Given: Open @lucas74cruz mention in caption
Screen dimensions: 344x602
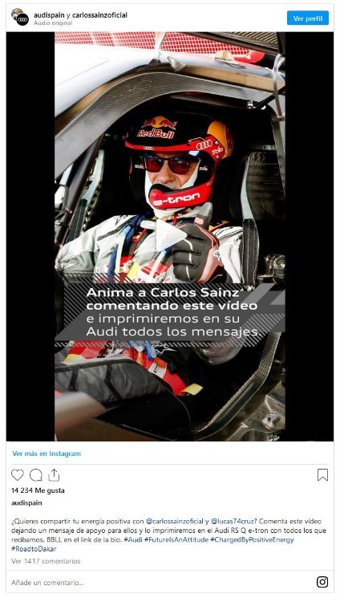Looking at the screenshot, I should 233,522.
